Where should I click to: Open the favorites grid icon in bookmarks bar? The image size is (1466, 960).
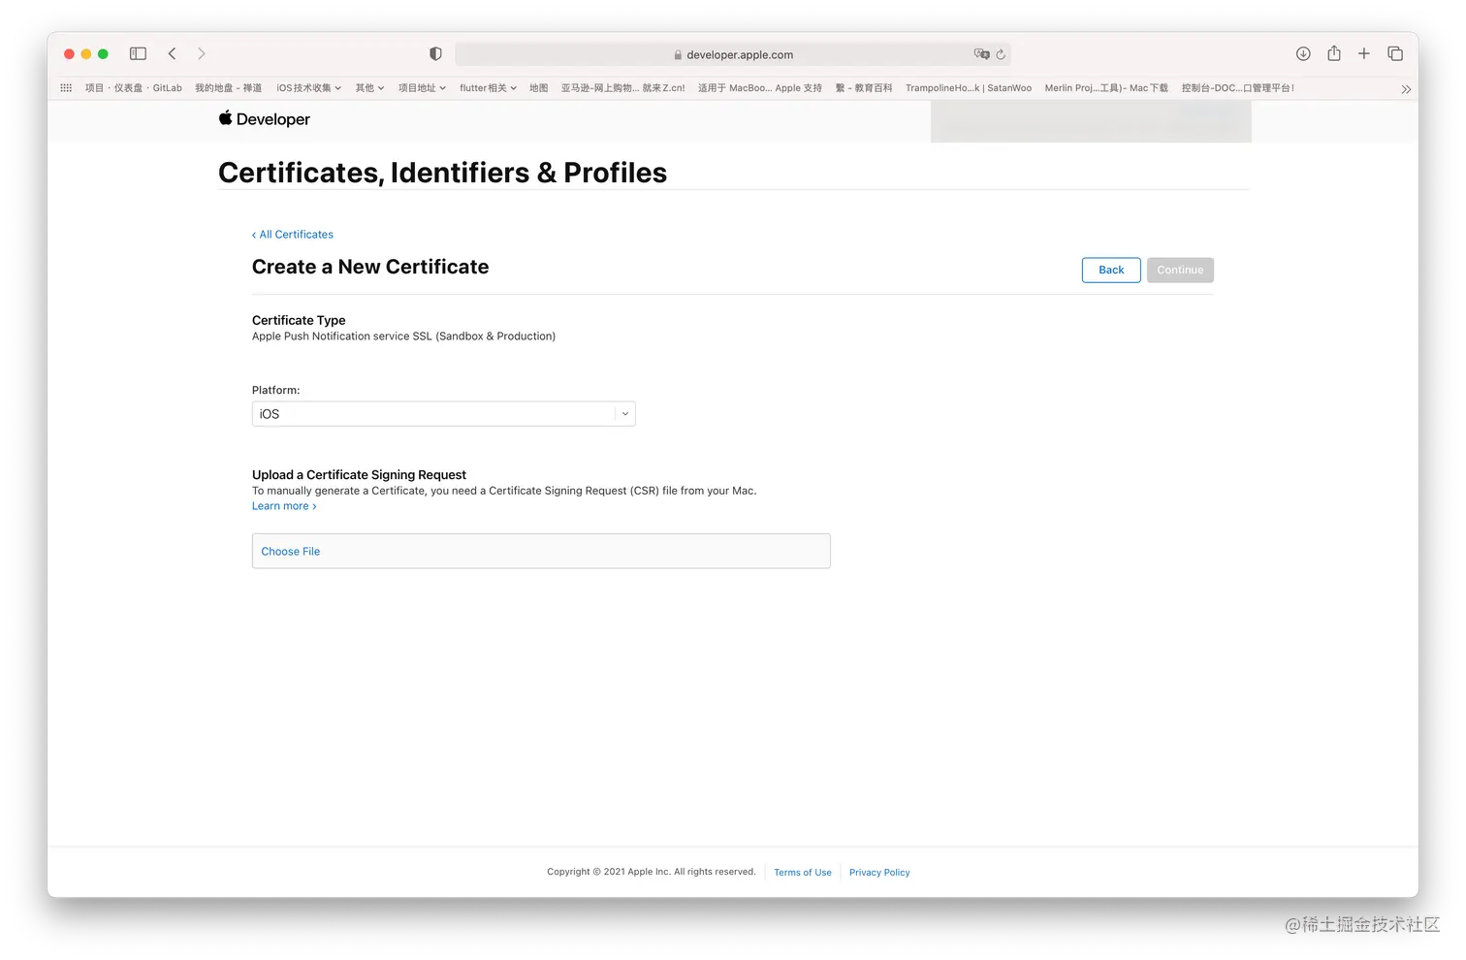coord(66,88)
